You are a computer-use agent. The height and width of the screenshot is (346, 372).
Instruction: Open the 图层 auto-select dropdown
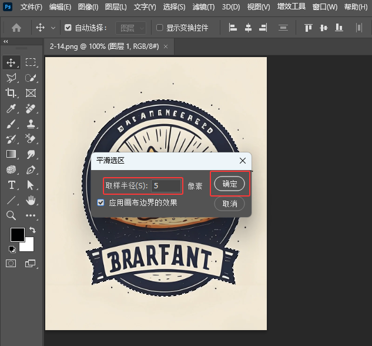click(x=130, y=28)
